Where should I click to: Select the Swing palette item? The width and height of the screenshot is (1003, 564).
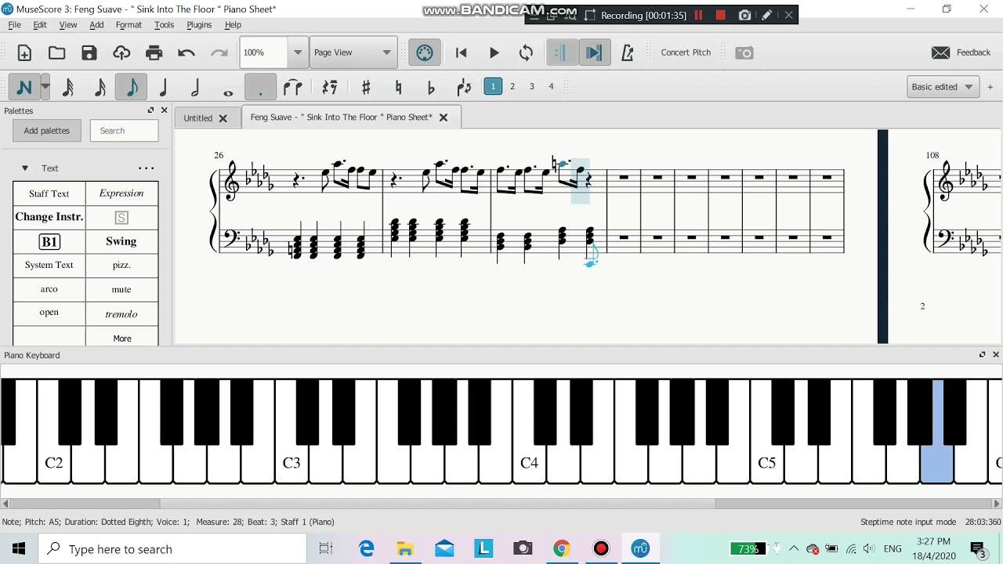(x=121, y=241)
